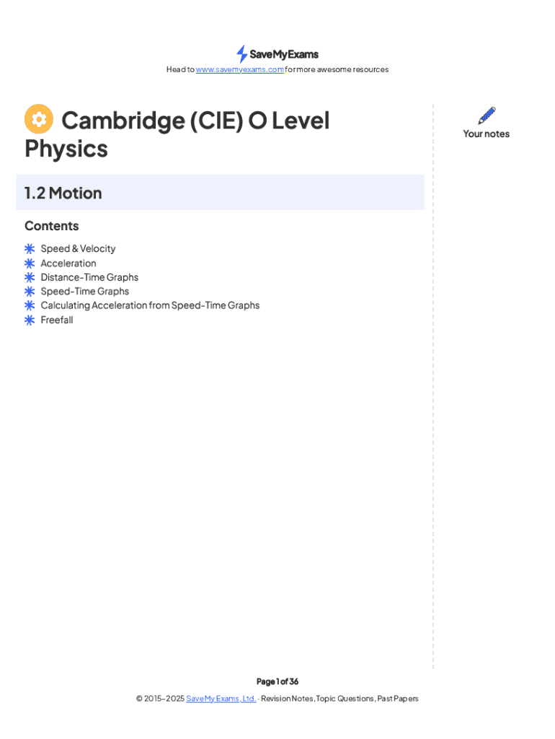Click the star bullet beside Distance-Time Graphs
The height and width of the screenshot is (739, 555).
pos(30,277)
